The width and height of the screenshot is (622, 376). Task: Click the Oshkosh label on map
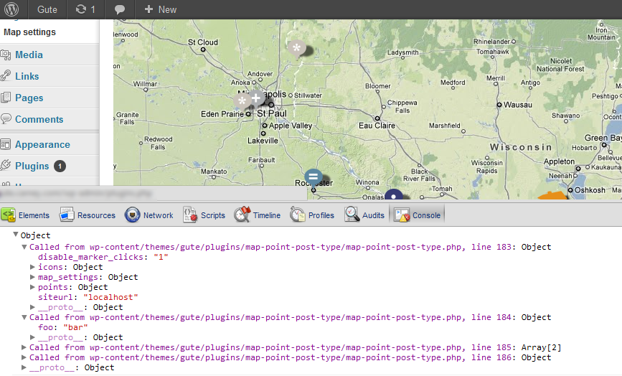[x=590, y=190]
